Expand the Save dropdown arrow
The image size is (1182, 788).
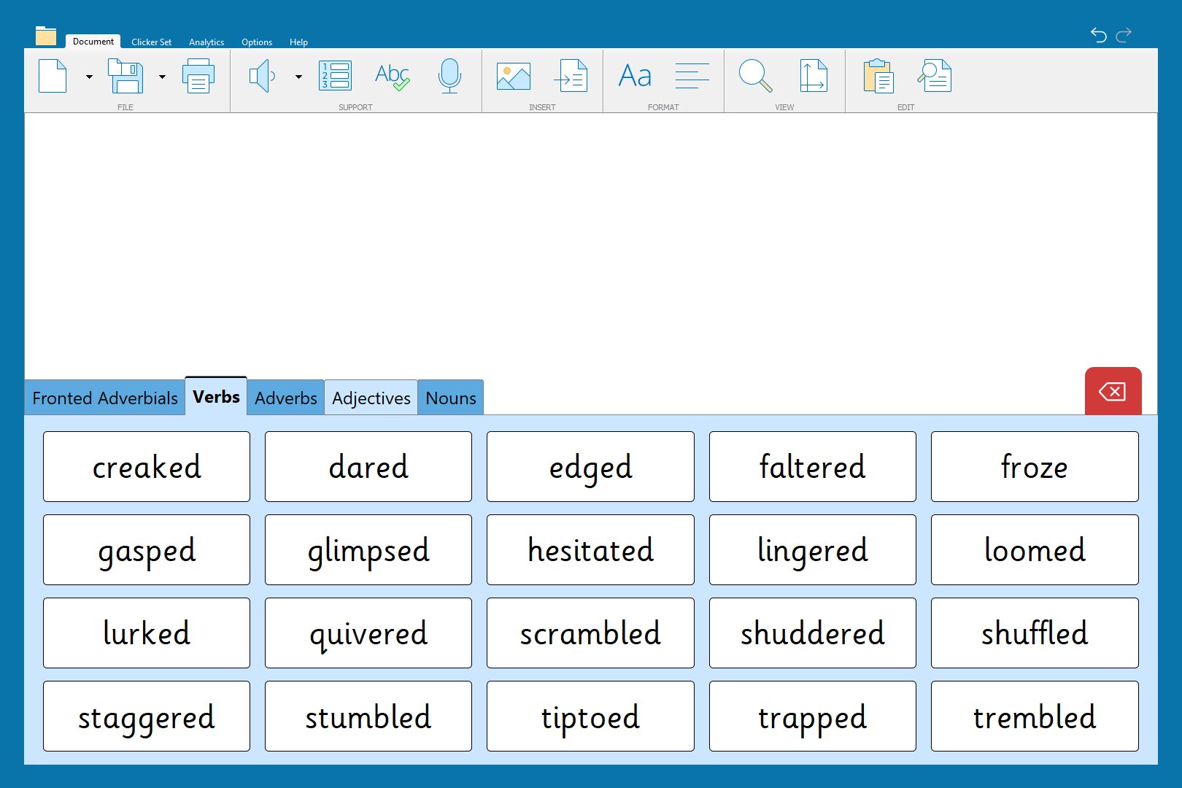162,77
